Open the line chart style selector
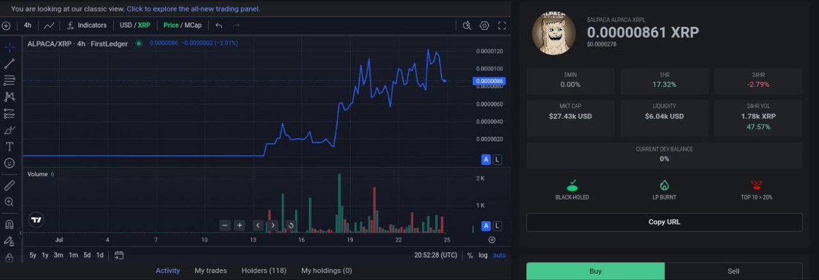The width and height of the screenshot is (819, 280). [x=49, y=26]
